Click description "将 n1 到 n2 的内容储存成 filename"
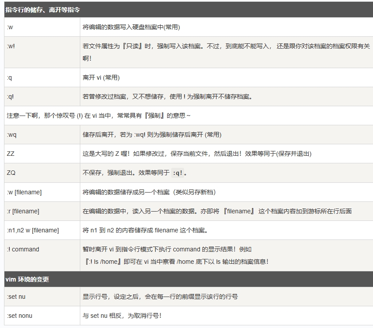This screenshot has height=328, width=373. click(145, 230)
